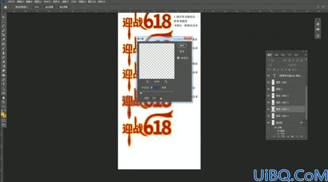Select the Zoom tool in toolbox
This screenshot has height=182, width=328.
tap(3, 102)
